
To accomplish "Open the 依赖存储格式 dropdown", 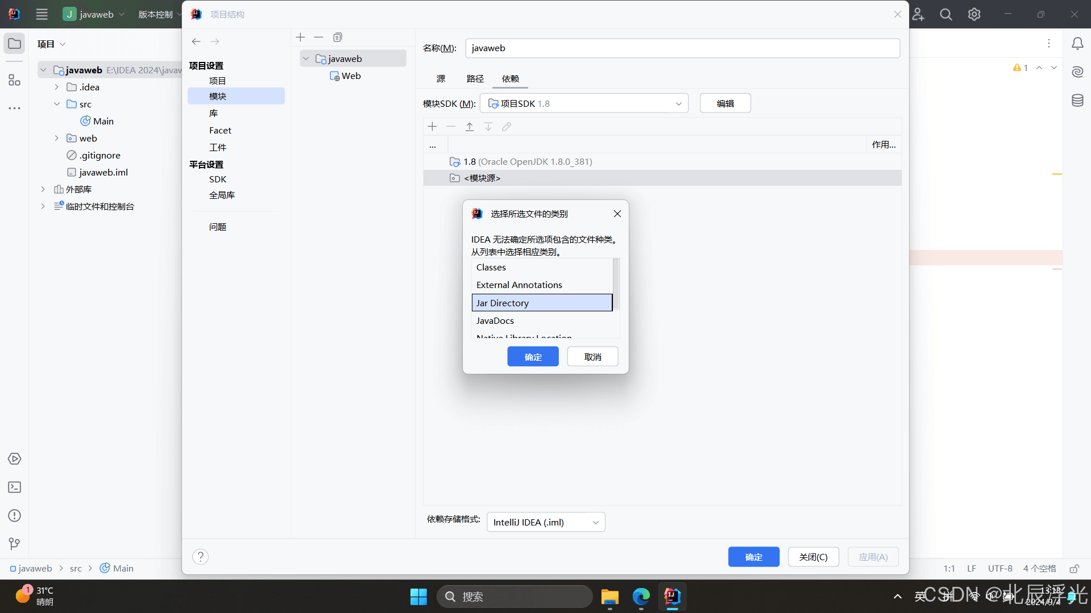I will click(x=546, y=522).
